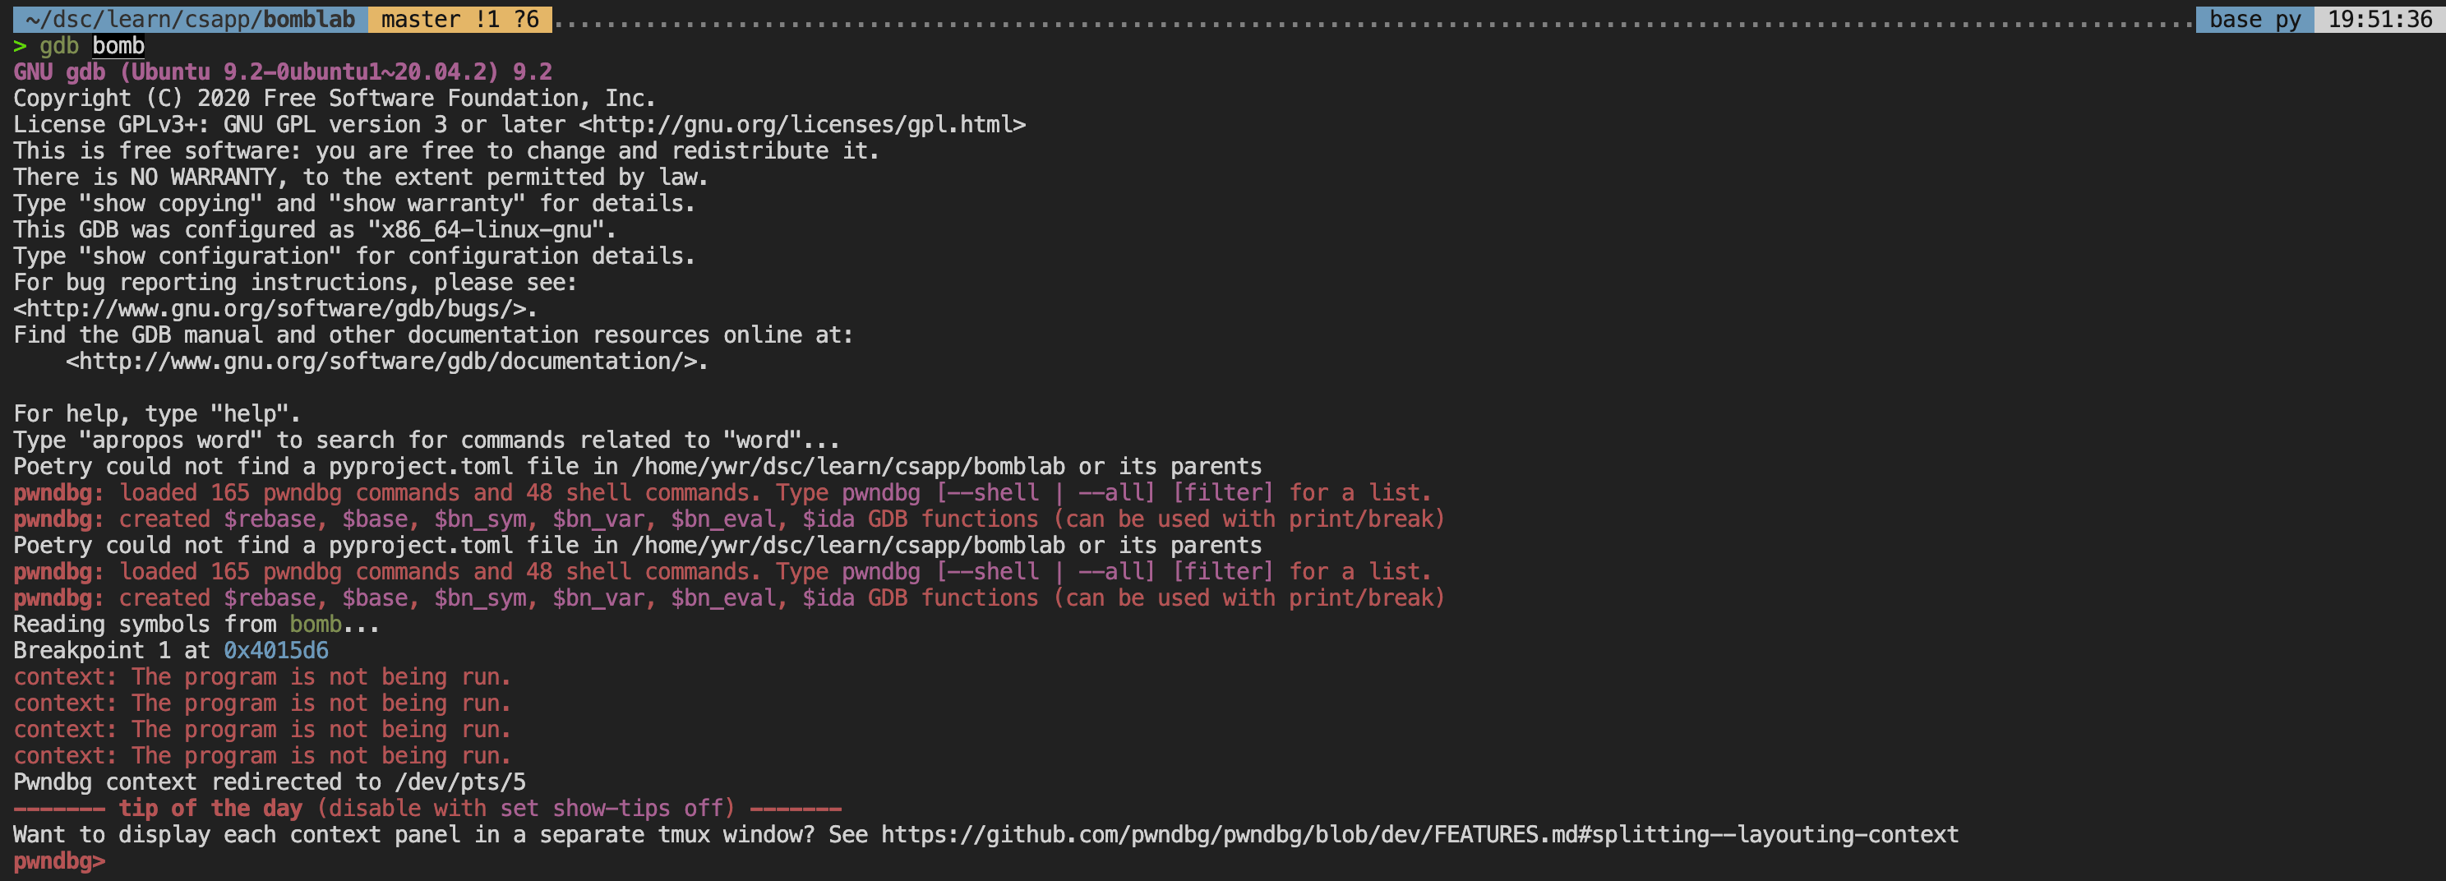Image resolution: width=2446 pixels, height=881 pixels.
Task: Click the breakpoint address 0x4015d6
Action: (275, 650)
